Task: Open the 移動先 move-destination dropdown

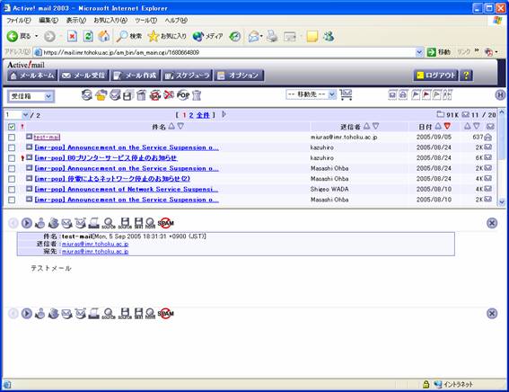Action: 311,94
